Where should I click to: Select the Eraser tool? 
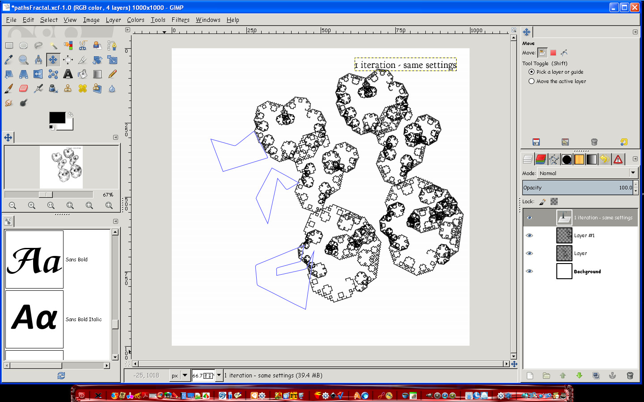point(24,88)
